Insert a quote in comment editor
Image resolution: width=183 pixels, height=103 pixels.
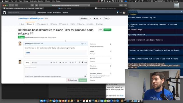coord(60,62)
